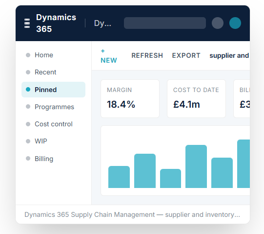Click the Dynamics 365 brand title
The width and height of the screenshot is (264, 234).
point(56,23)
